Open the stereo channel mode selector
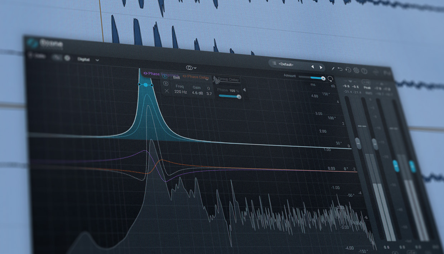This screenshot has width=444, height=254. (191, 68)
